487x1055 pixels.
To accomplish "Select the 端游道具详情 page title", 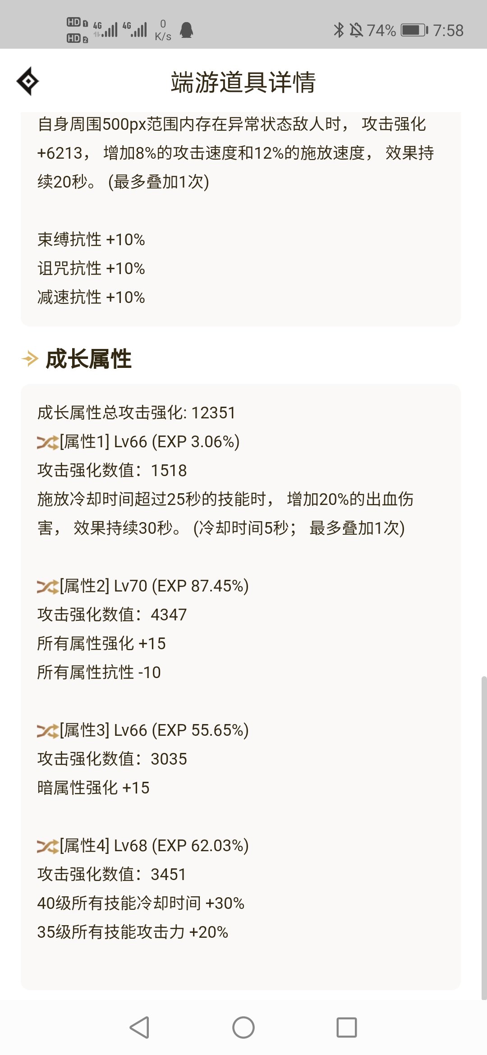I will click(x=243, y=82).
